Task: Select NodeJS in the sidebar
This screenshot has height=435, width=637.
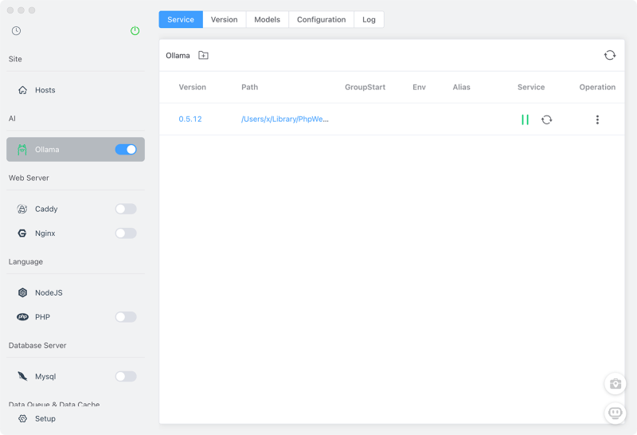Action: click(76, 292)
